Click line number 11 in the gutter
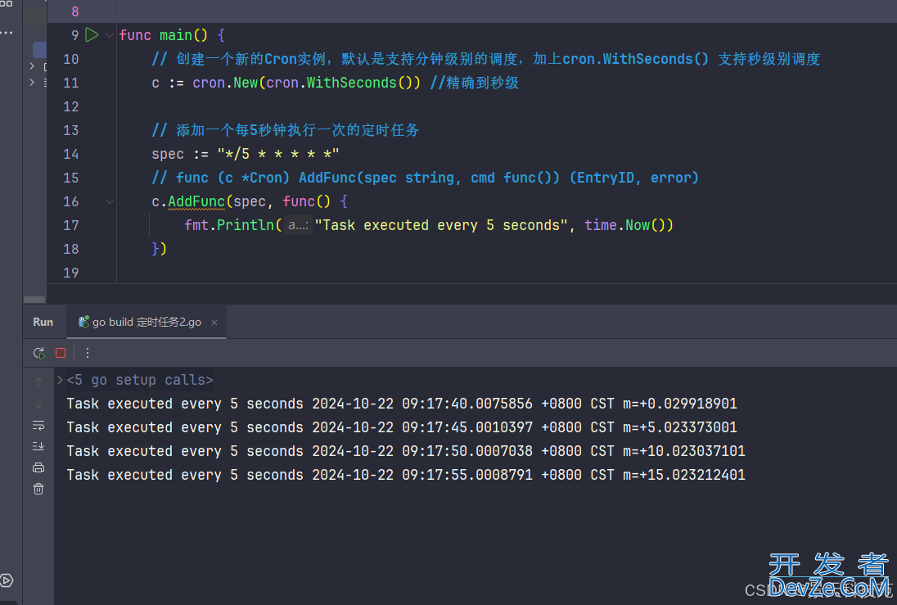 tap(71, 83)
